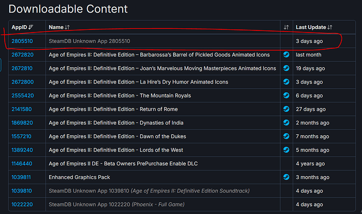Screen dimensions: 362x214
Task: Select '7 months ago' update cell
Action: coord(312,136)
